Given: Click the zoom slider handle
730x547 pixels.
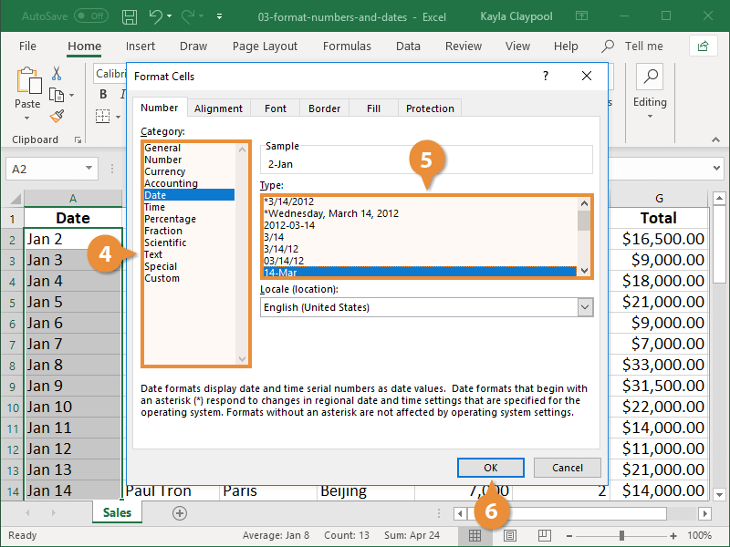Looking at the screenshot, I should [x=621, y=536].
